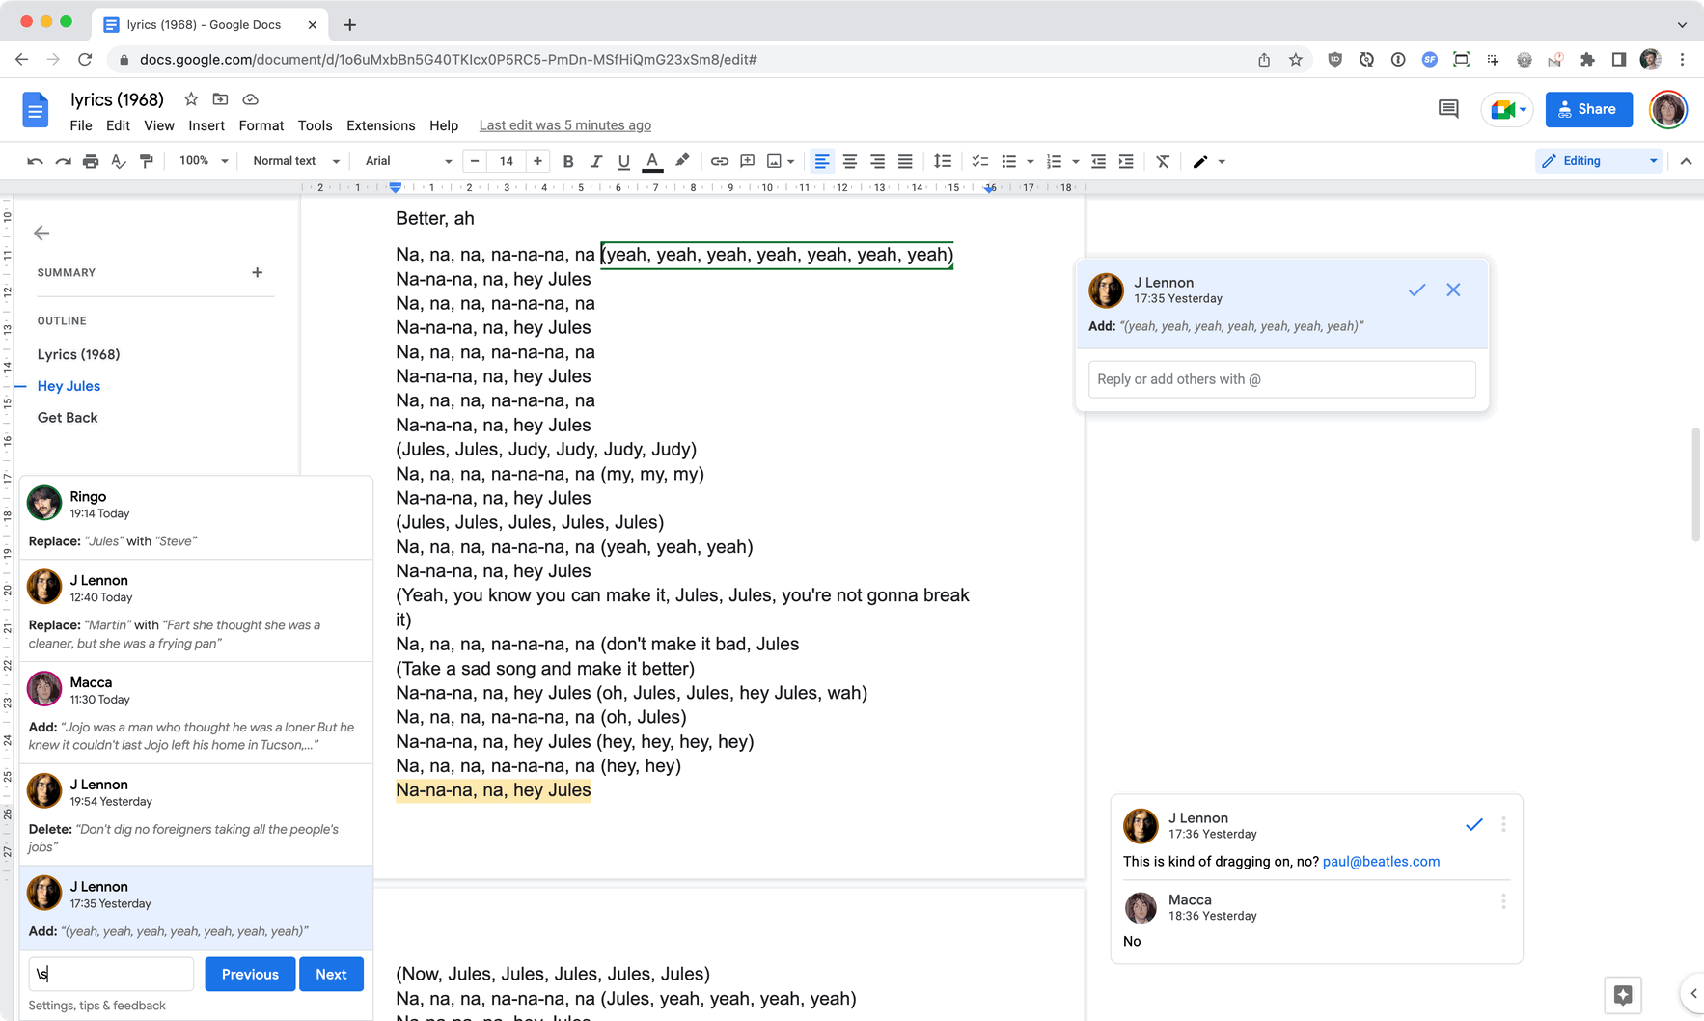
Task: Reject J Lennon's add suggestion with X
Action: click(1453, 290)
